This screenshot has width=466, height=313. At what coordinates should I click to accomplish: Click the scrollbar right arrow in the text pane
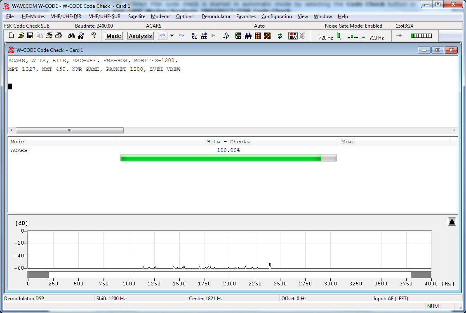click(454, 130)
